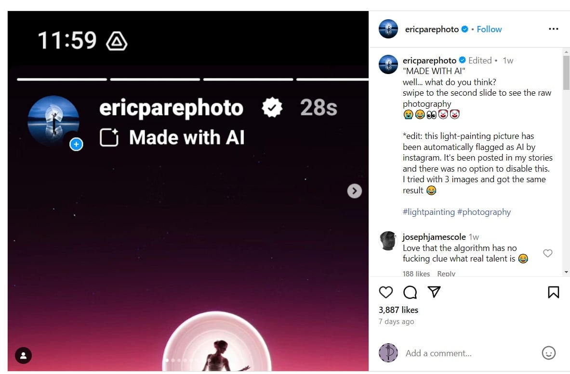Open josephjamescole's profile from the username
This screenshot has width=570, height=374.
(434, 237)
